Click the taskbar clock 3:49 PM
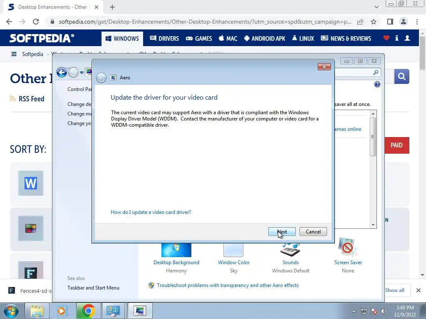Screen dimensions: 426x319 click(x=405, y=311)
